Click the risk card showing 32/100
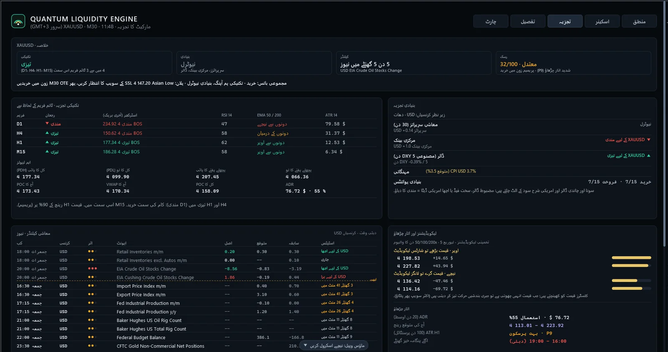668x352 pixels. tap(573, 63)
